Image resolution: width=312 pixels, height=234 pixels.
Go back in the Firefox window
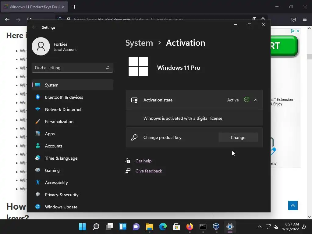click(7, 19)
